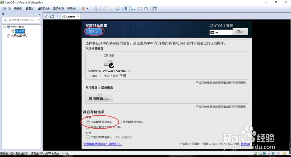Check the 加密我的数据(E) checkbox
Screen dimensions: 291x157
coord(88,137)
